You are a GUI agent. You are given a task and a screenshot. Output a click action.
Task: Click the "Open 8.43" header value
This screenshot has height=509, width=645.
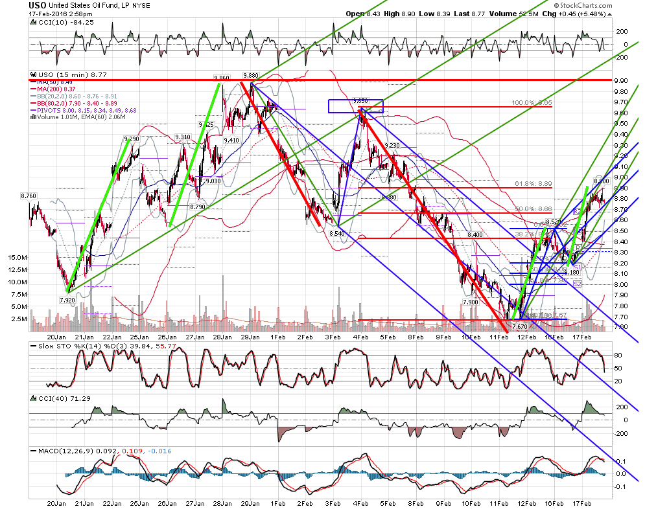point(363,14)
